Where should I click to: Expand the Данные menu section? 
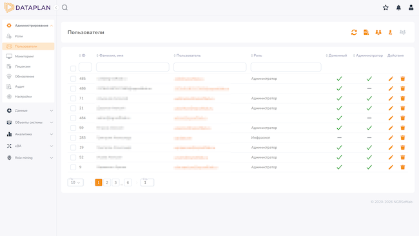coord(52,111)
